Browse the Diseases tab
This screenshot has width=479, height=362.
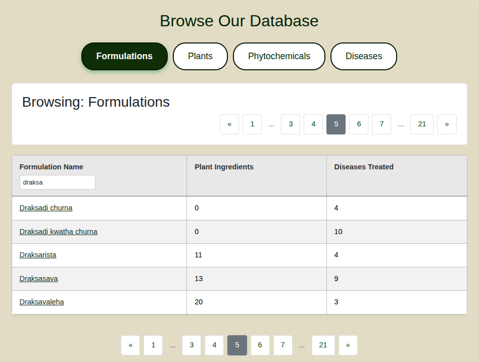[363, 56]
